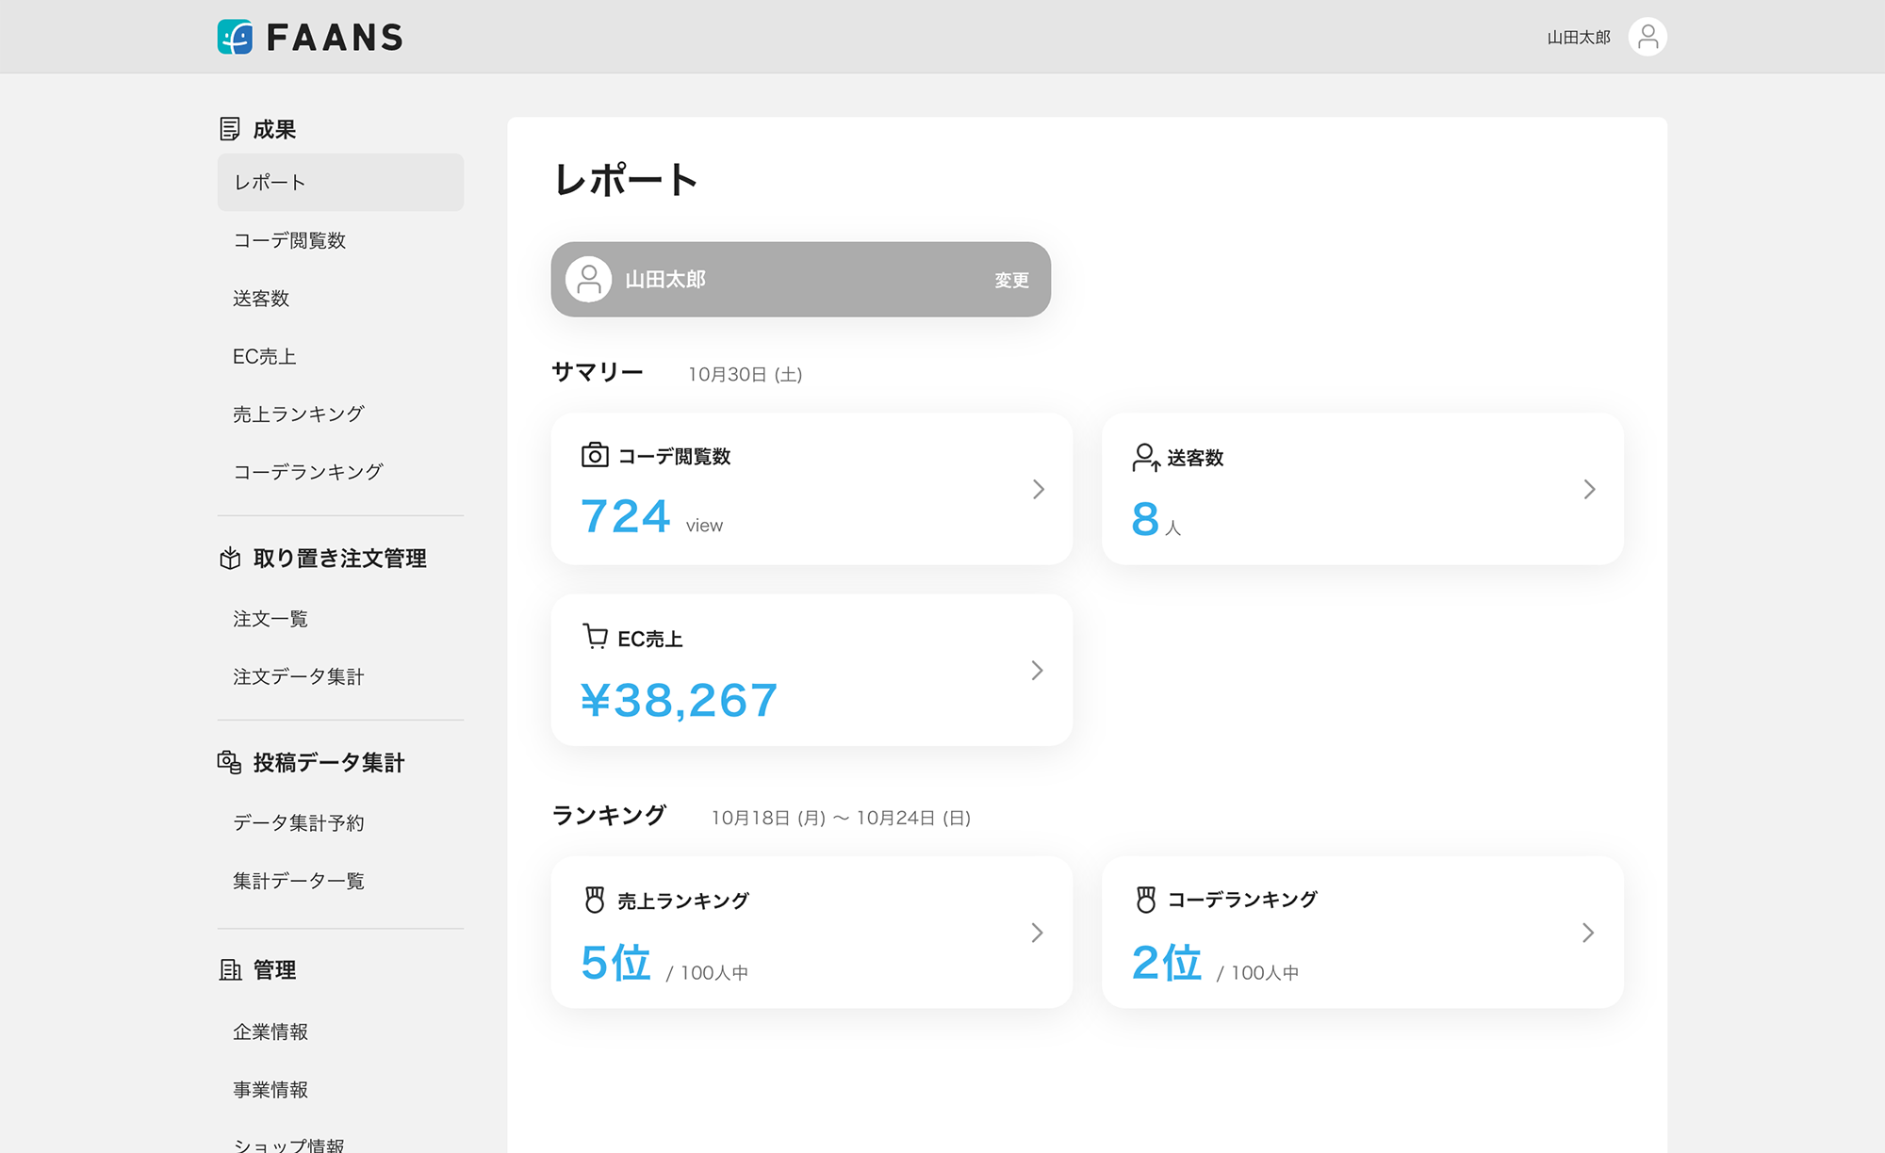Open the EC売上 card details chevron
This screenshot has height=1153, width=1885.
coord(1038,670)
